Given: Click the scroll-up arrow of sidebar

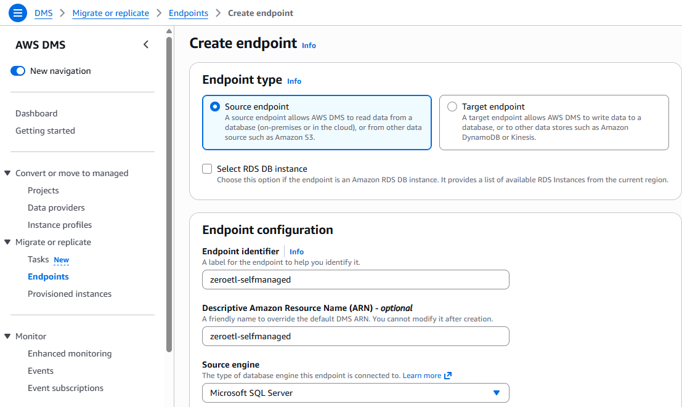Looking at the screenshot, I should click(169, 31).
